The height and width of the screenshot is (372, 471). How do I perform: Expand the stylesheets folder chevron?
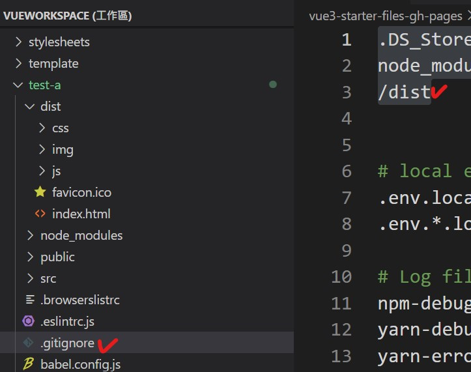click(18, 42)
